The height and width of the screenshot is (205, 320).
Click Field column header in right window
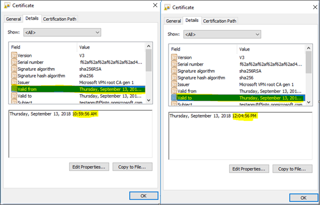click(x=203, y=50)
